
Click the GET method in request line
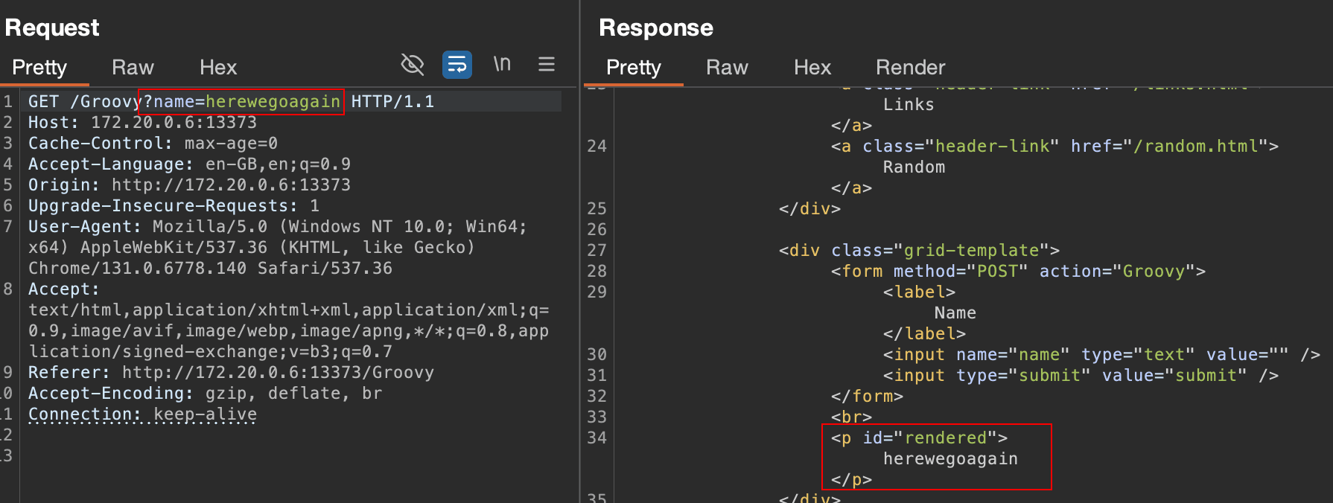tap(43, 102)
